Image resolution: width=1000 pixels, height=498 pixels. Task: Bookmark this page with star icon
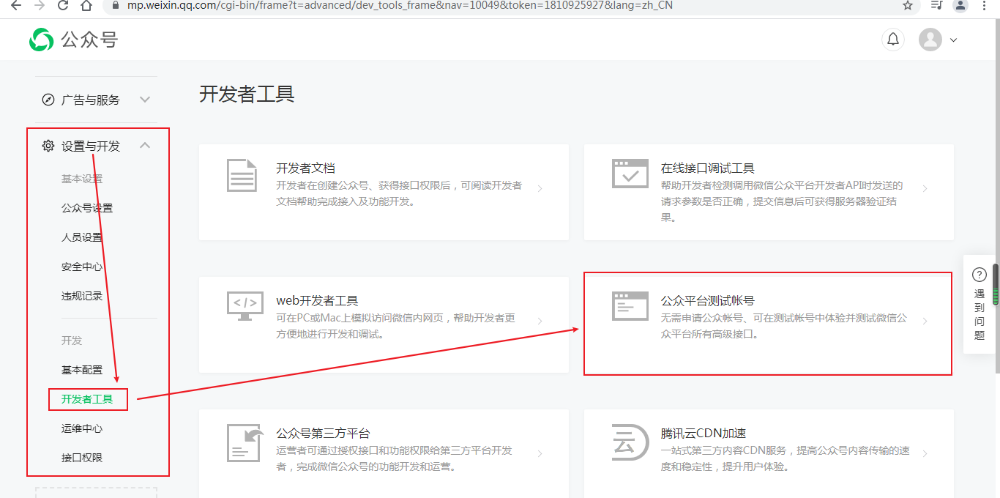pos(908,5)
